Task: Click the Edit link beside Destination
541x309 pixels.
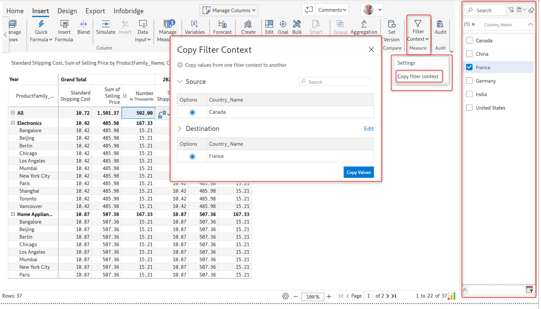Action: point(368,129)
